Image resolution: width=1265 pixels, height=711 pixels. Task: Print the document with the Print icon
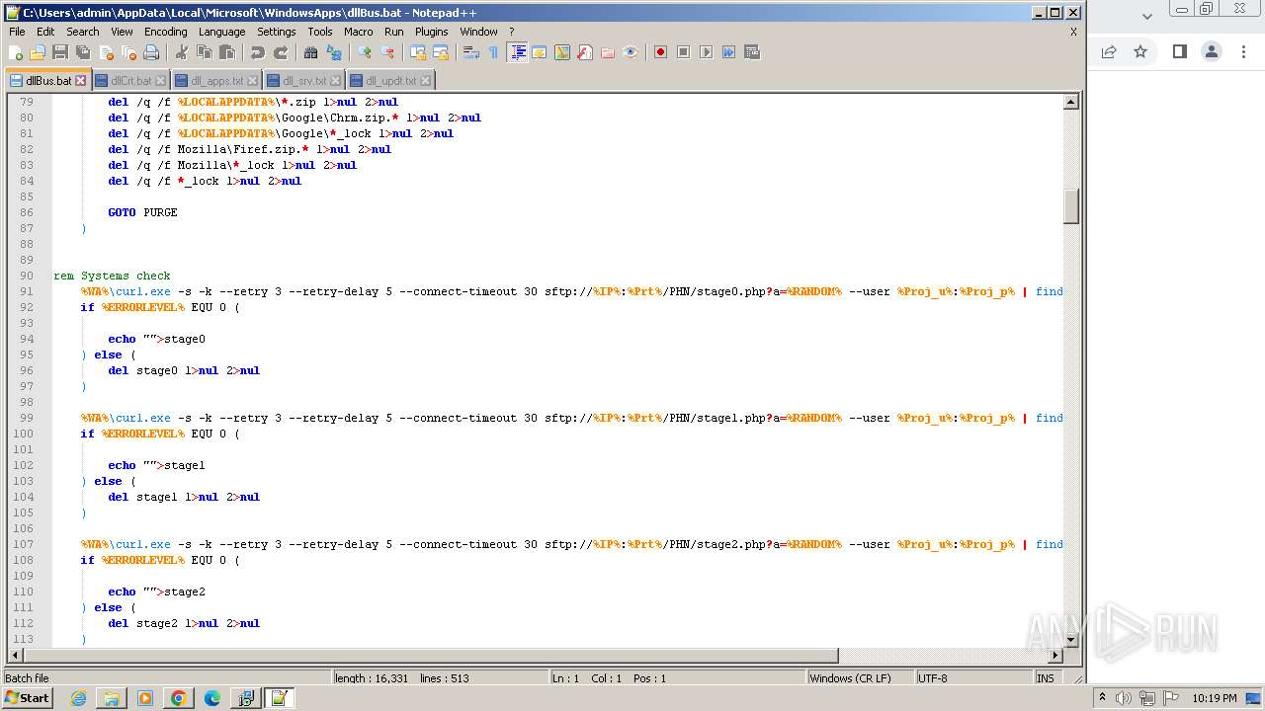151,52
